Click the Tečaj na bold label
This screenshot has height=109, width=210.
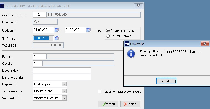(x=10, y=39)
